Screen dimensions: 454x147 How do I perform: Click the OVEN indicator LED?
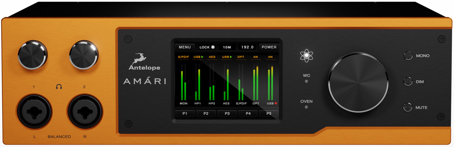point(306,107)
